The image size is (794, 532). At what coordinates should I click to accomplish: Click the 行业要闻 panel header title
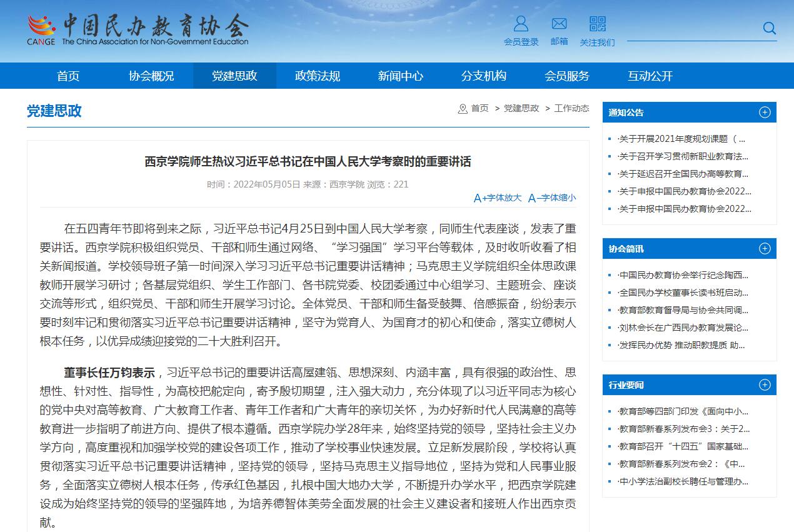626,384
